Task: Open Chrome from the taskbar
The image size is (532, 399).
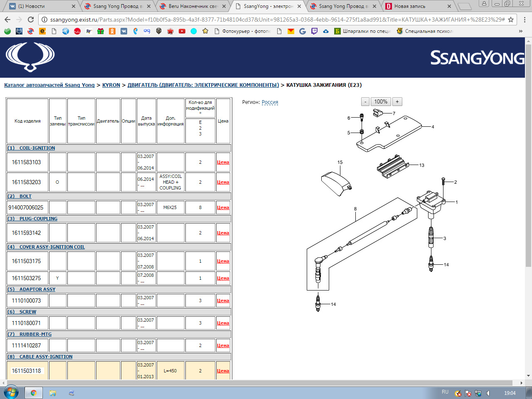Action: [33, 392]
